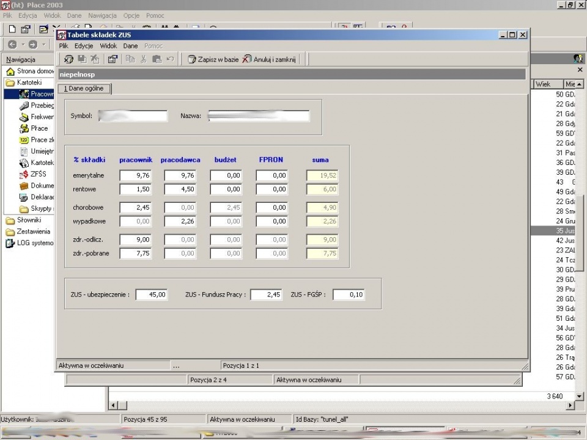Open Dane menu in ZUS window
Screen dimensions: 587x440
(130, 46)
